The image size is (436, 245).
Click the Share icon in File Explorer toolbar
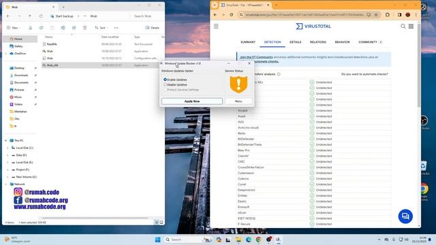click(x=74, y=28)
